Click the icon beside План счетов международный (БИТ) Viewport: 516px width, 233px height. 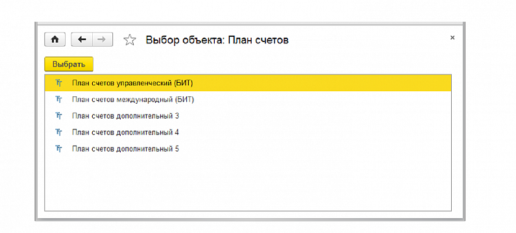[x=58, y=100]
